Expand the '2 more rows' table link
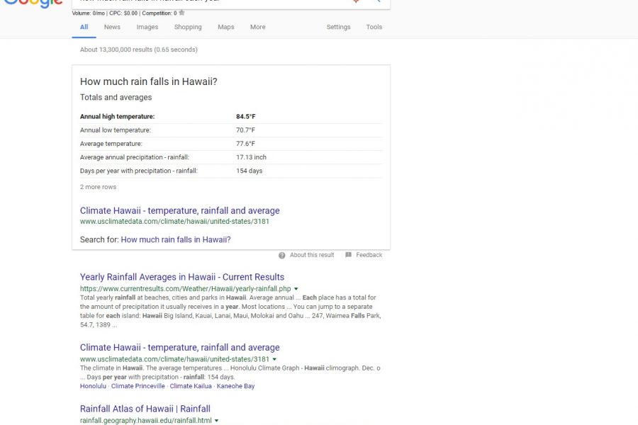Image resolution: width=638 pixels, height=425 pixels. click(98, 187)
